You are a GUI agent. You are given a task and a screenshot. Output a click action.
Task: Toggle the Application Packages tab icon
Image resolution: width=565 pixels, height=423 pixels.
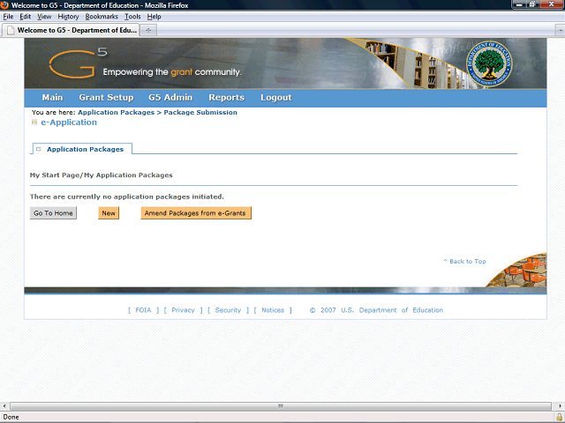[x=39, y=149]
